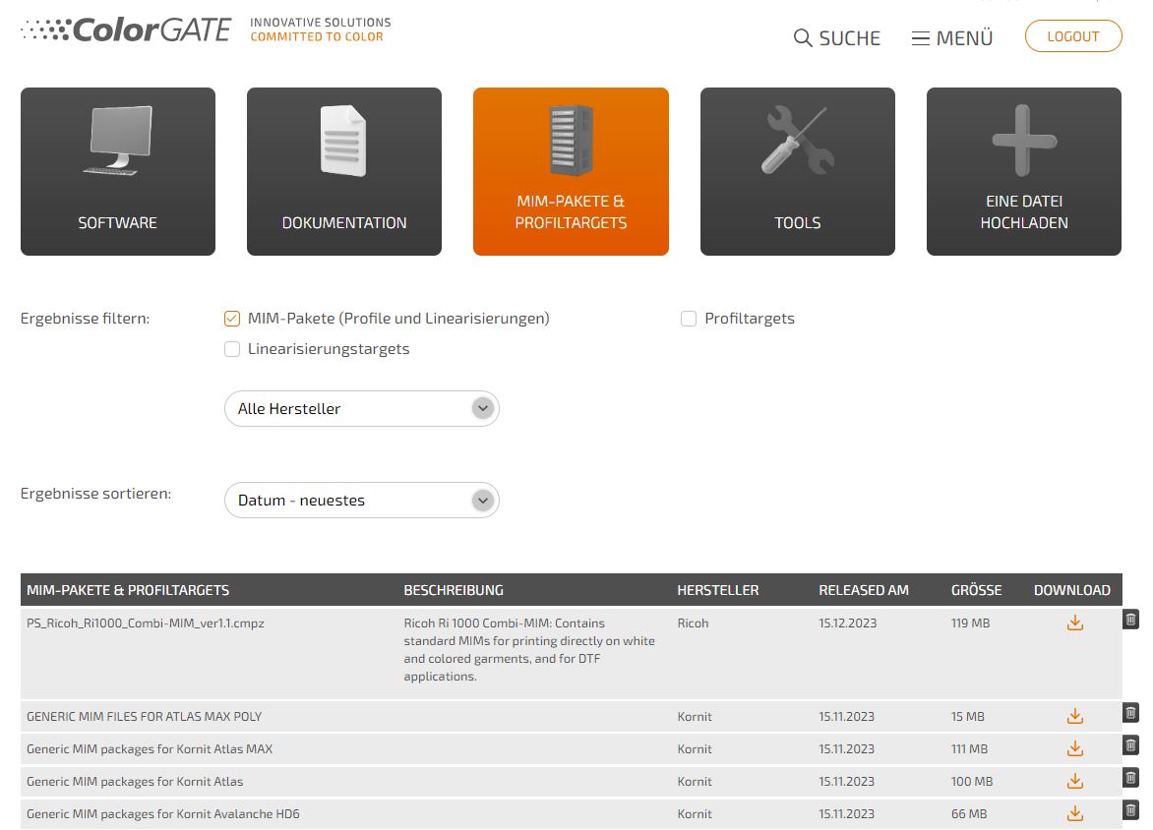1153x830 pixels.
Task: Enable the Profiltargets filter checkbox
Action: coord(689,319)
